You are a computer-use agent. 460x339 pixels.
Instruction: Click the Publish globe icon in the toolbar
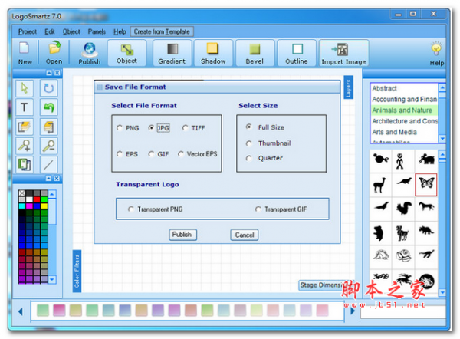tap(90, 53)
